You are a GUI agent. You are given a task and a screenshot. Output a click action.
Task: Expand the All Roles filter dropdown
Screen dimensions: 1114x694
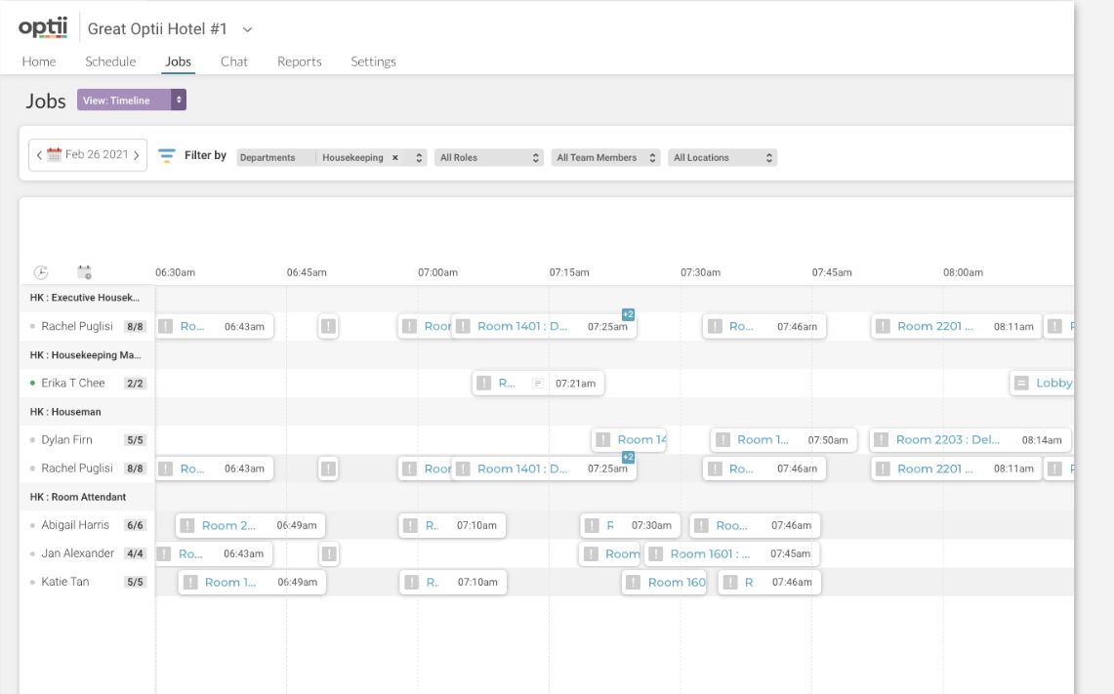point(489,158)
